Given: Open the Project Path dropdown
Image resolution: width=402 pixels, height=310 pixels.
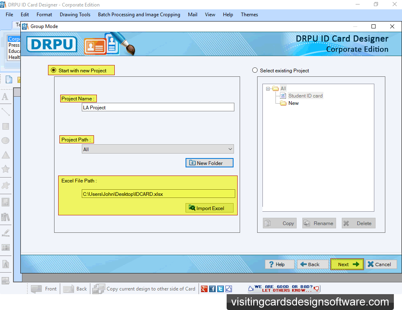Looking at the screenshot, I should point(158,149).
